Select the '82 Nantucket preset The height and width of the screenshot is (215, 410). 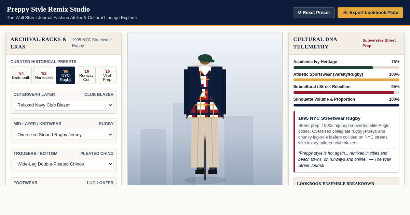(x=44, y=75)
